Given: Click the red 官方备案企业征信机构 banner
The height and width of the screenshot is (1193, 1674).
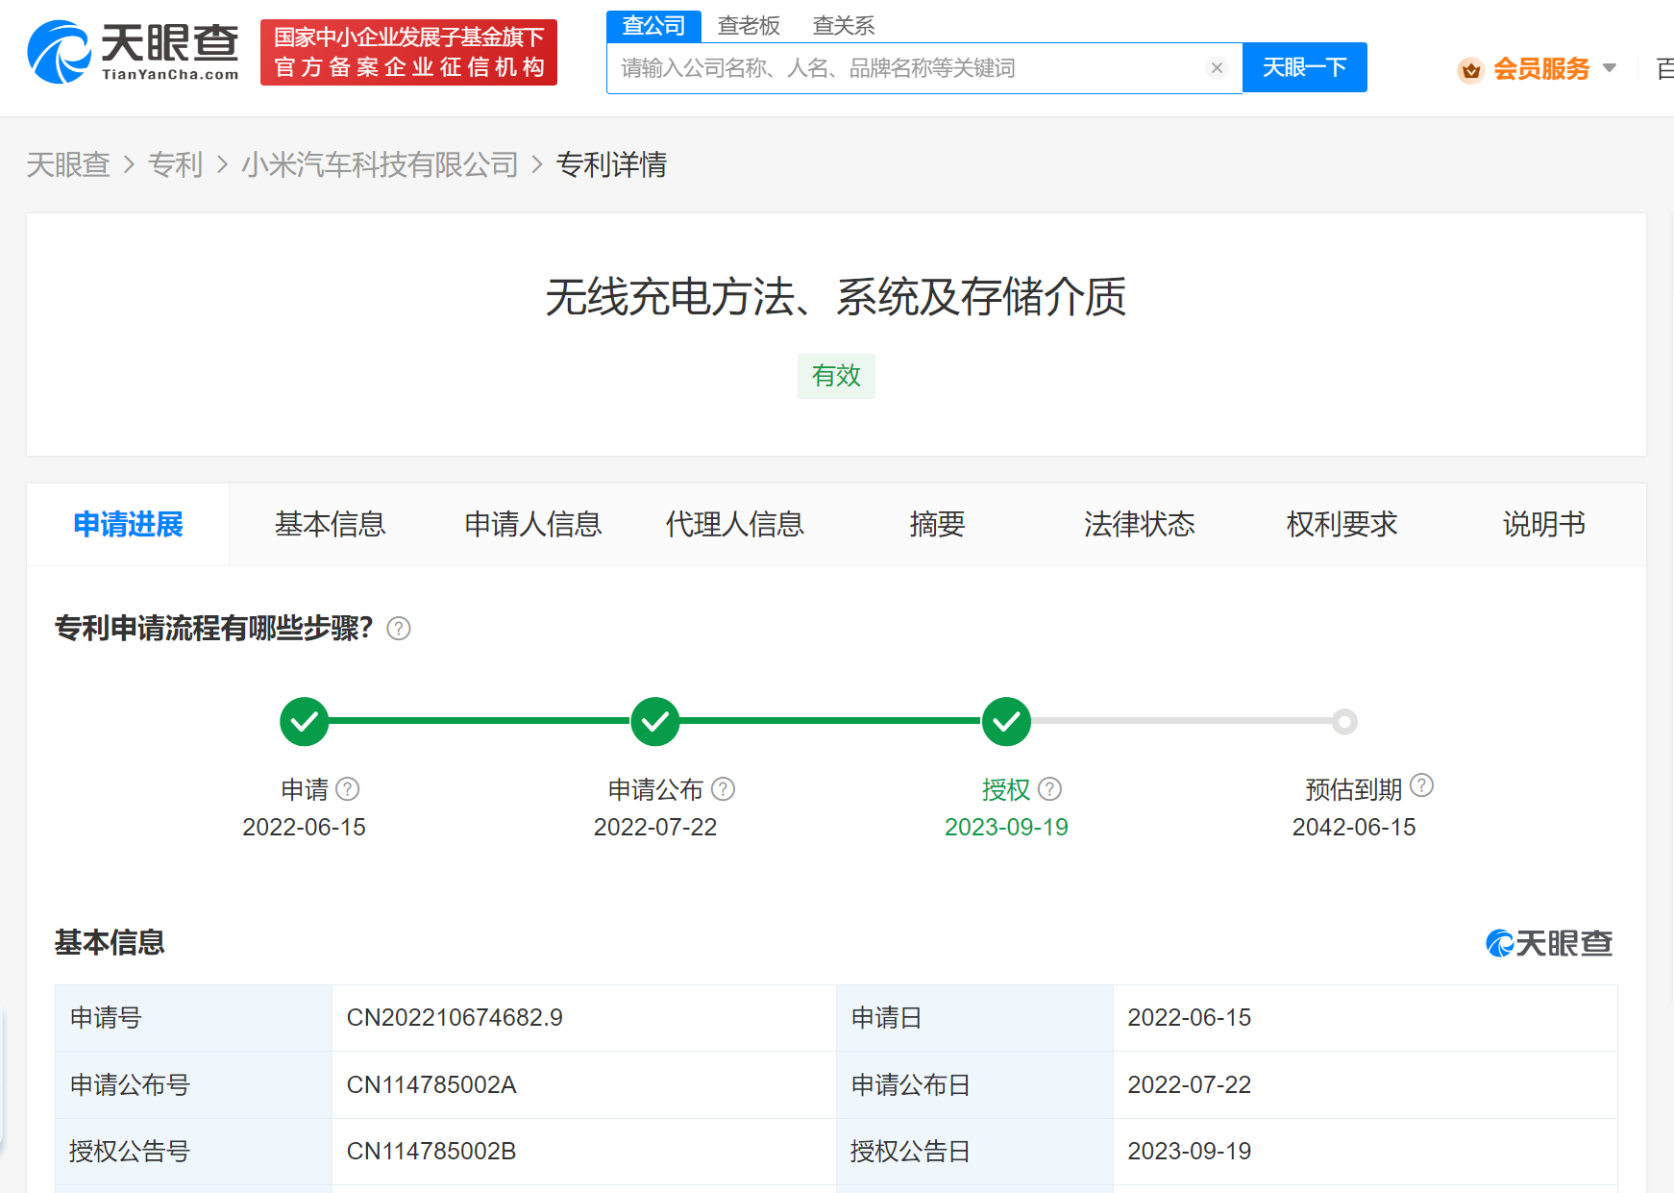Looking at the screenshot, I should tap(408, 52).
